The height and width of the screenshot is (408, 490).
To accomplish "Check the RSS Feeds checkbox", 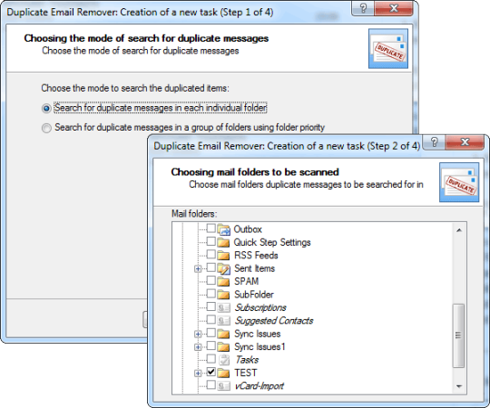I will tap(211, 255).
